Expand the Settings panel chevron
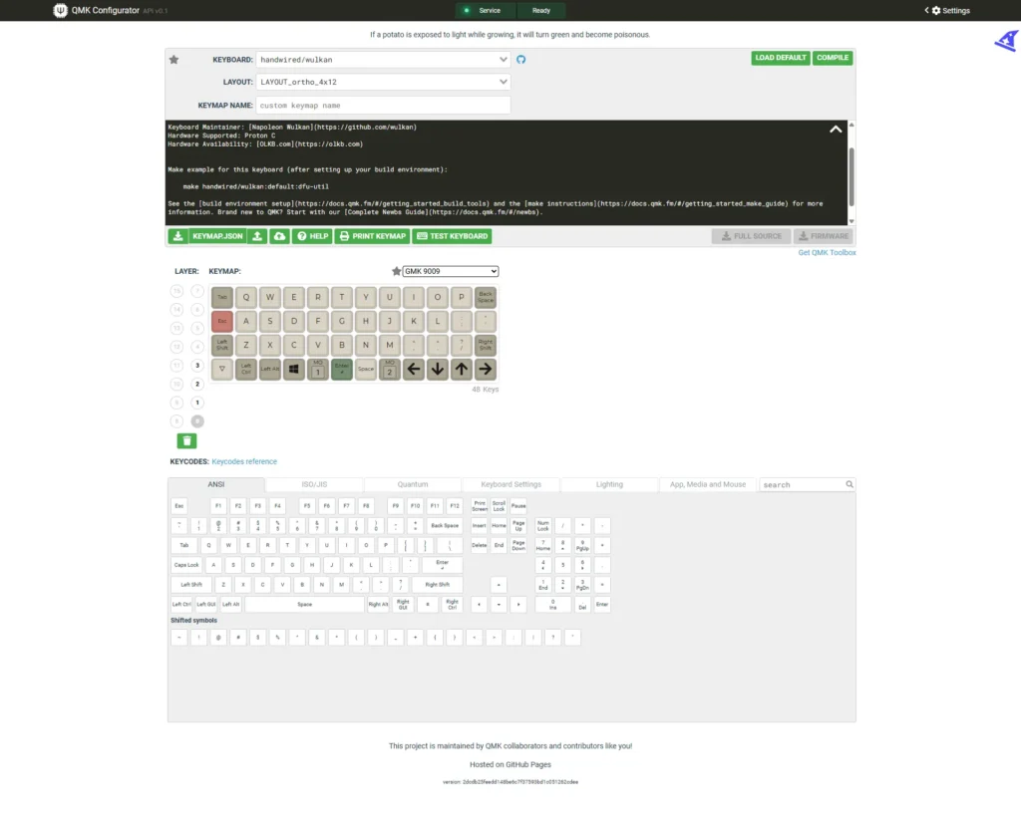This screenshot has width=1021, height=822. (926, 10)
